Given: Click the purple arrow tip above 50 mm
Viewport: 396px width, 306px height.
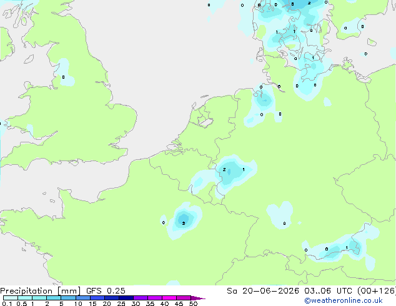Looking at the screenshot, I should coord(198,298).
